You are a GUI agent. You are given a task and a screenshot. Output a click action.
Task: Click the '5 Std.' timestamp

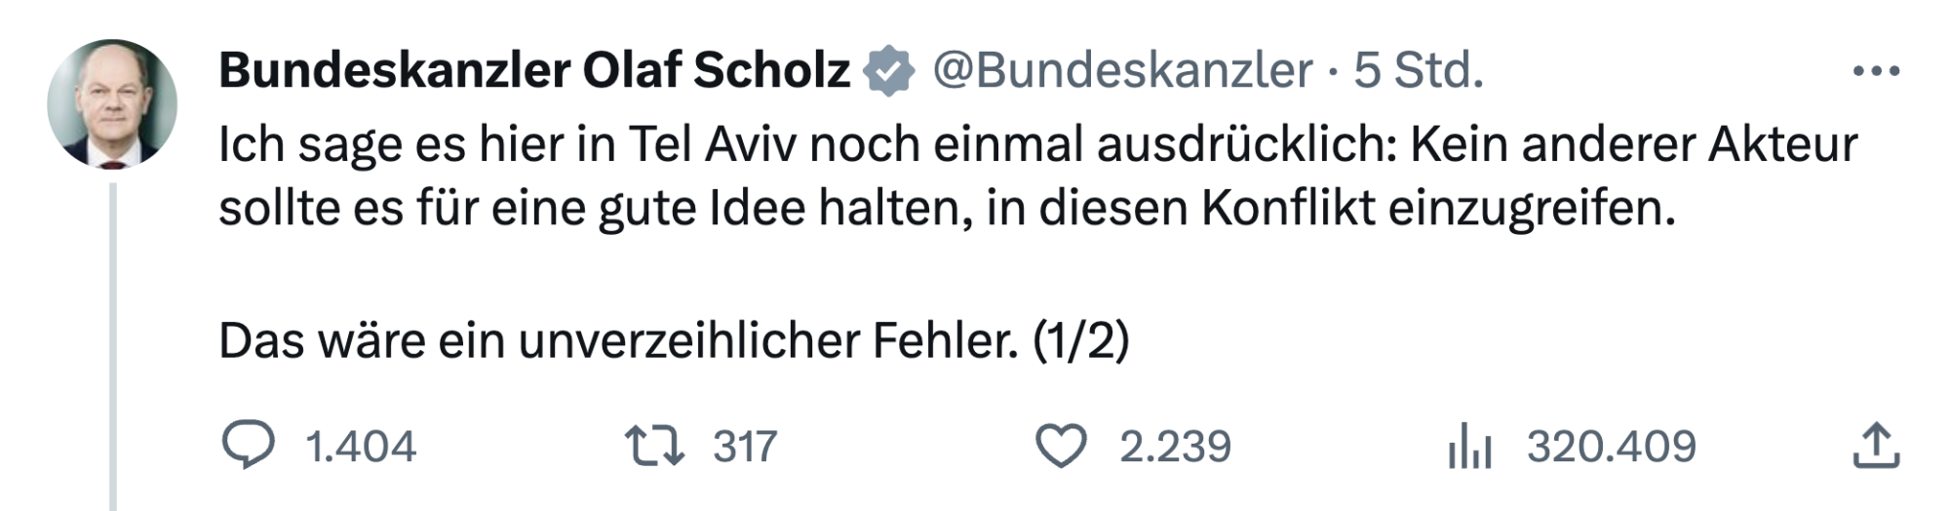tap(1419, 70)
